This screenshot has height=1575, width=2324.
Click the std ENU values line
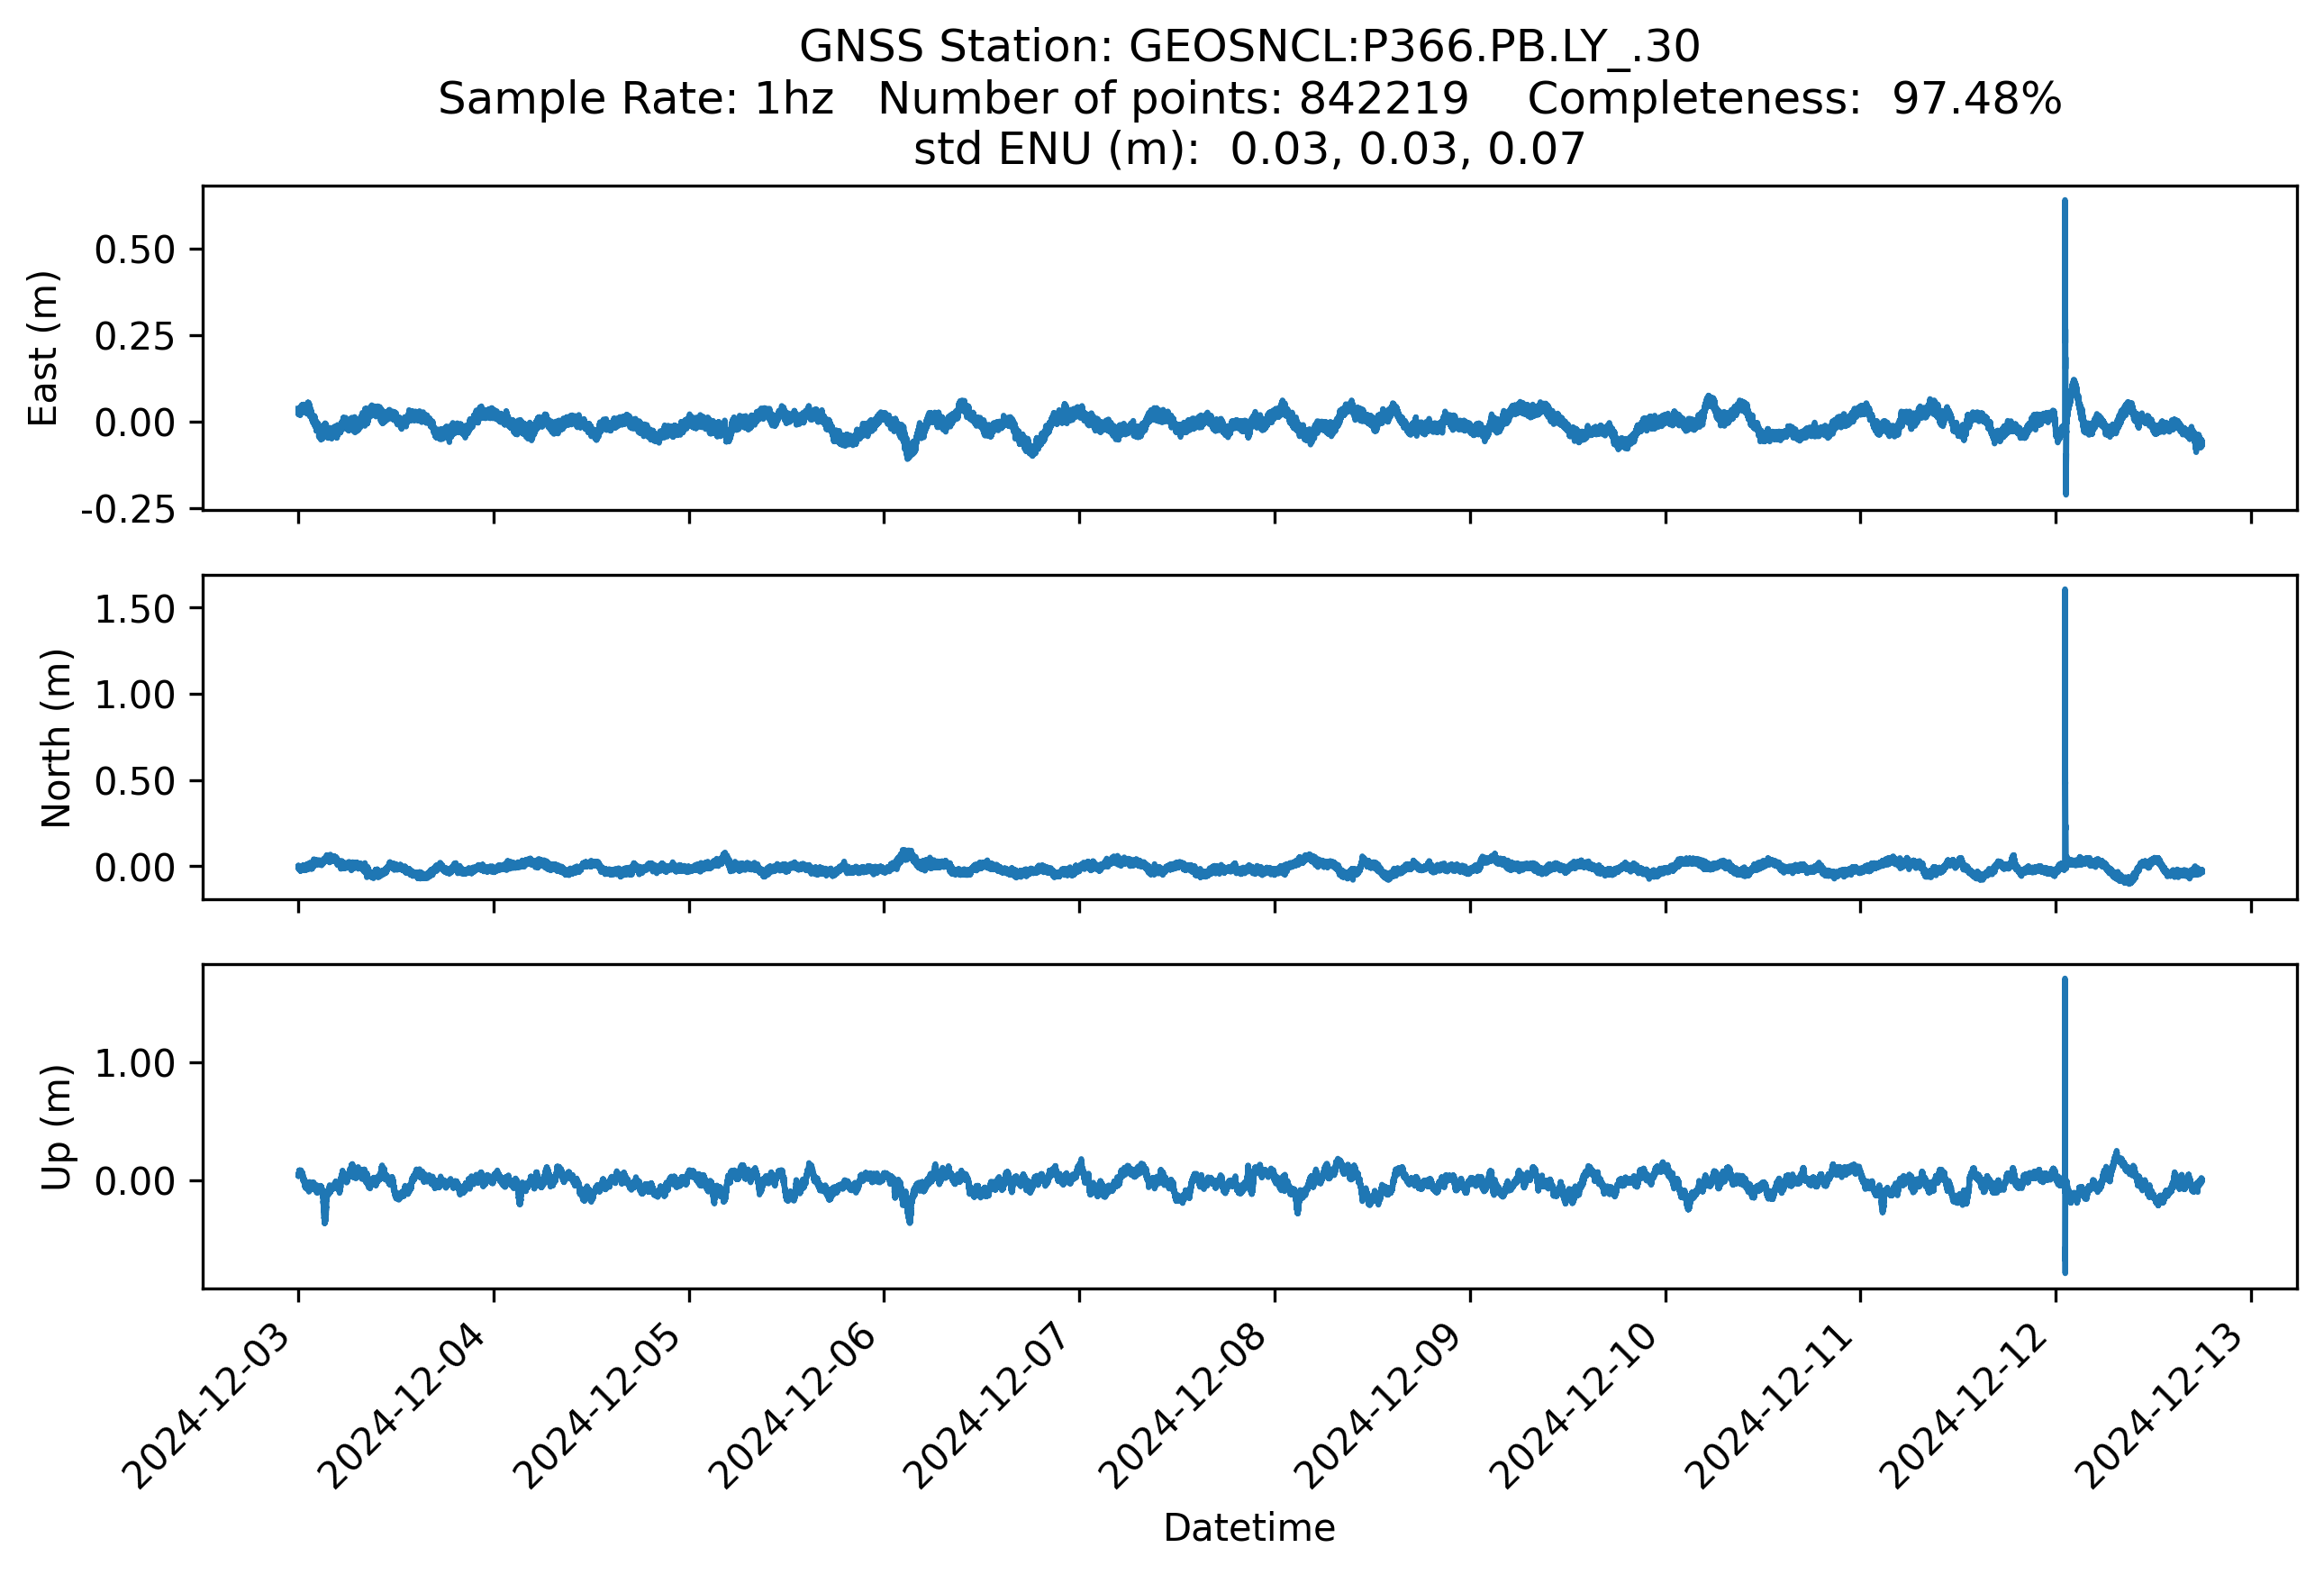pos(1249,150)
